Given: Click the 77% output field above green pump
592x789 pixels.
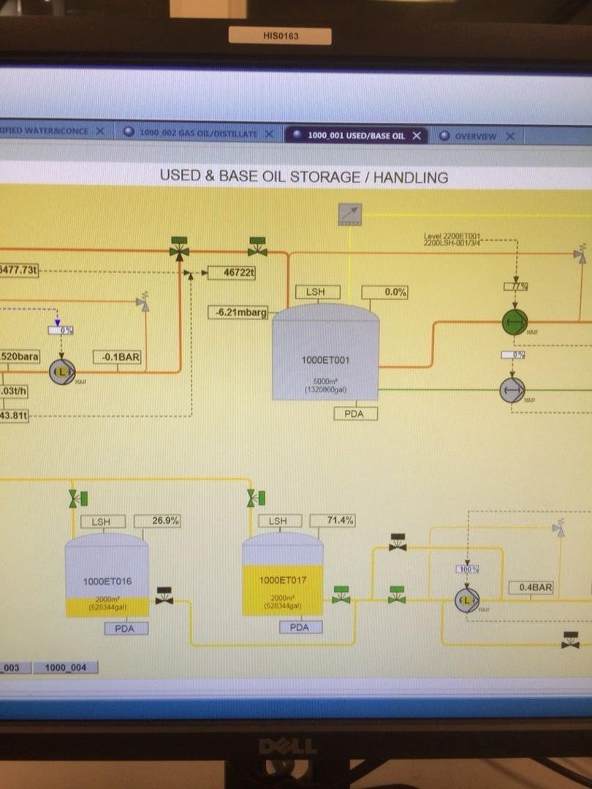Looking at the screenshot, I should (x=516, y=286).
